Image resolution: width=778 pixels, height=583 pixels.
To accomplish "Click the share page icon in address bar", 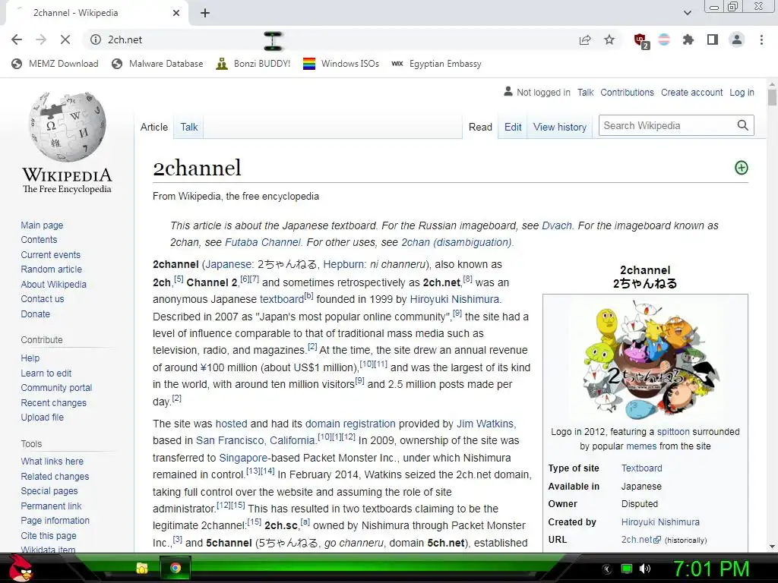I will click(585, 39).
